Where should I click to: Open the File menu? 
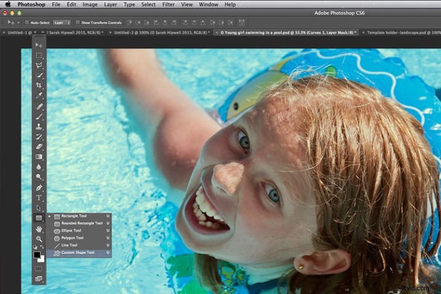[56, 4]
